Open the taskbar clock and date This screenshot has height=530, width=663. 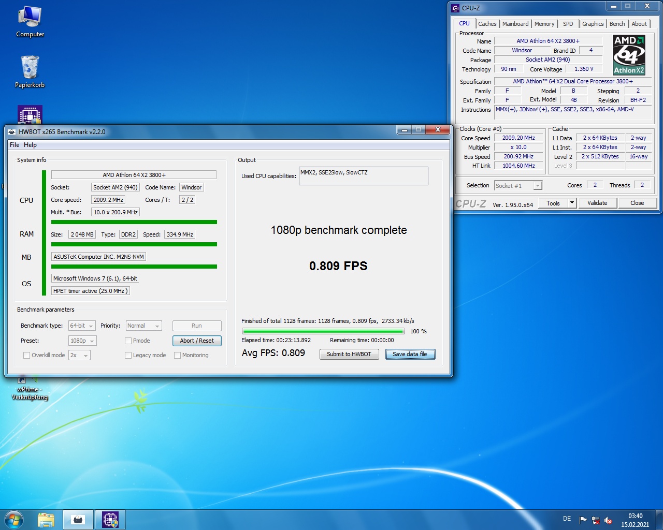tap(635, 520)
